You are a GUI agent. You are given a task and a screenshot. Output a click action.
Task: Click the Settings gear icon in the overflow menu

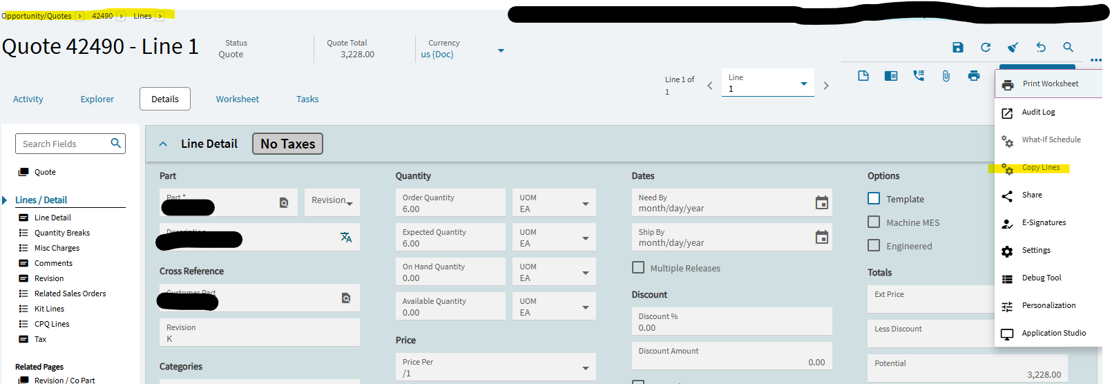1007,251
